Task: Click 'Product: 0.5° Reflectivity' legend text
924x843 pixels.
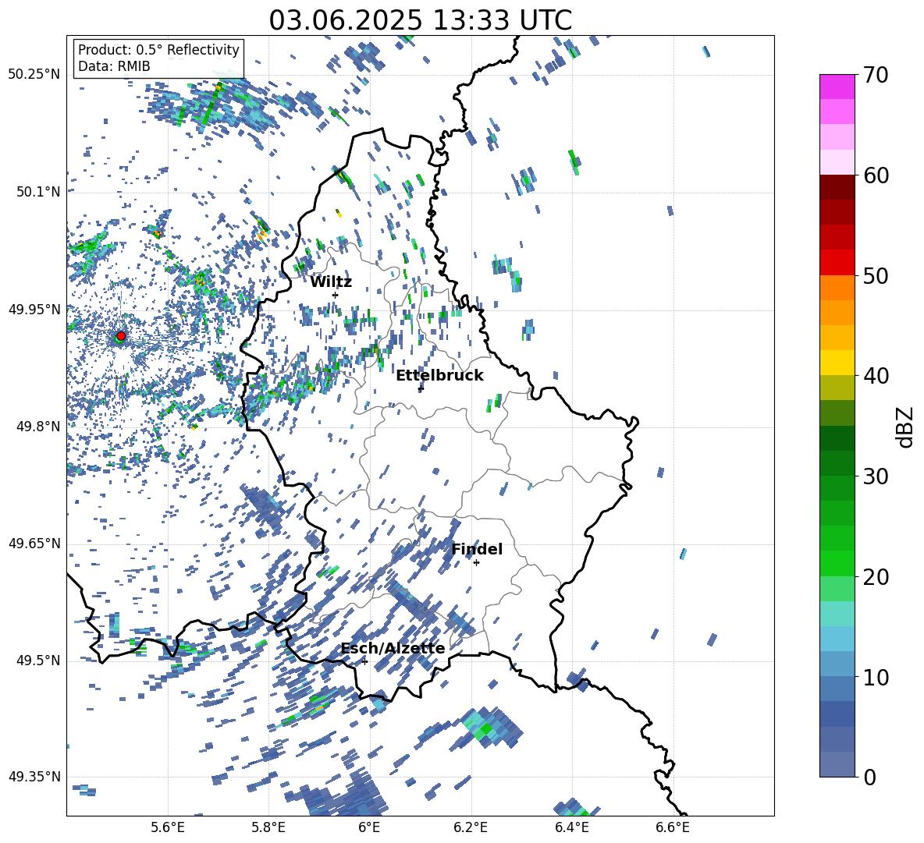Action: click(158, 49)
